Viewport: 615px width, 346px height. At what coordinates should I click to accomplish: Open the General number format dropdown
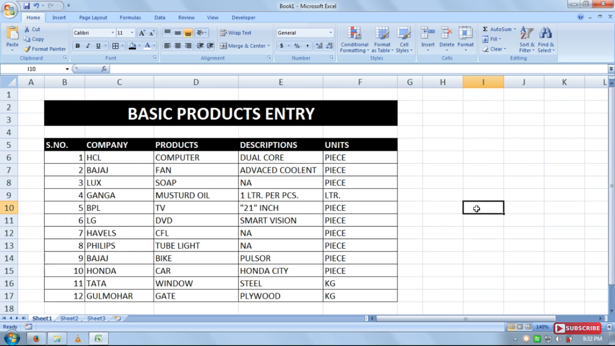331,32
